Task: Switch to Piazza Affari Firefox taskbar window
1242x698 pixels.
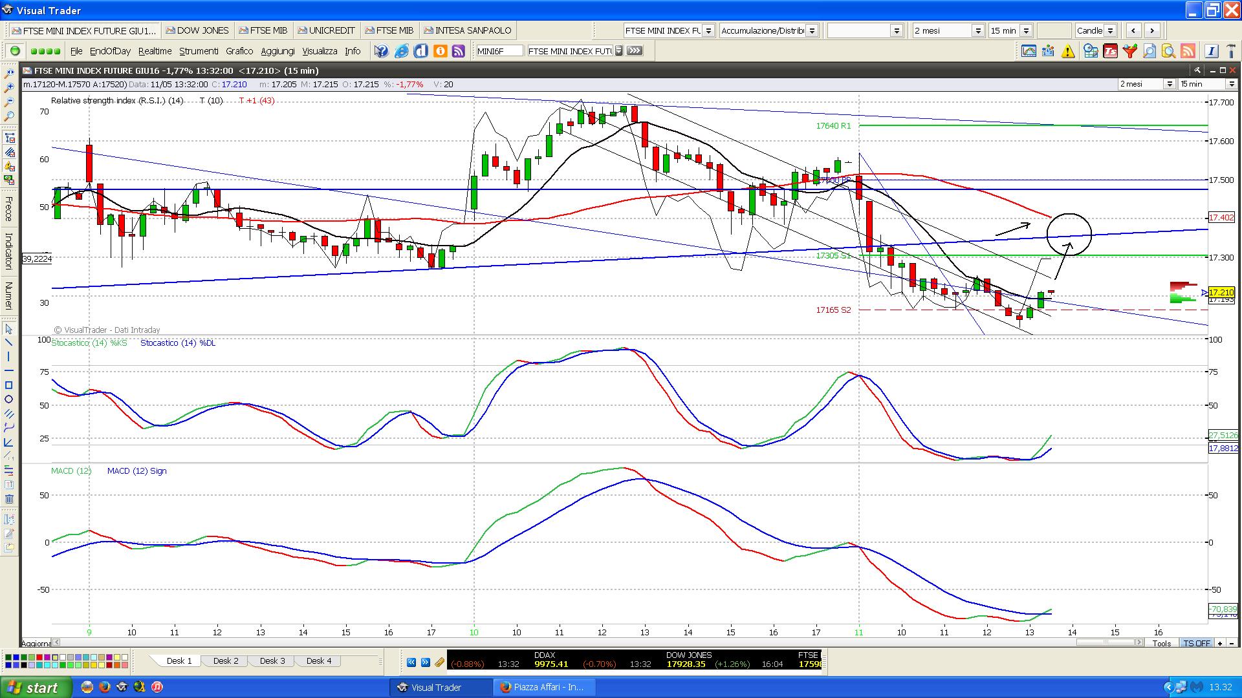Action: pos(543,687)
